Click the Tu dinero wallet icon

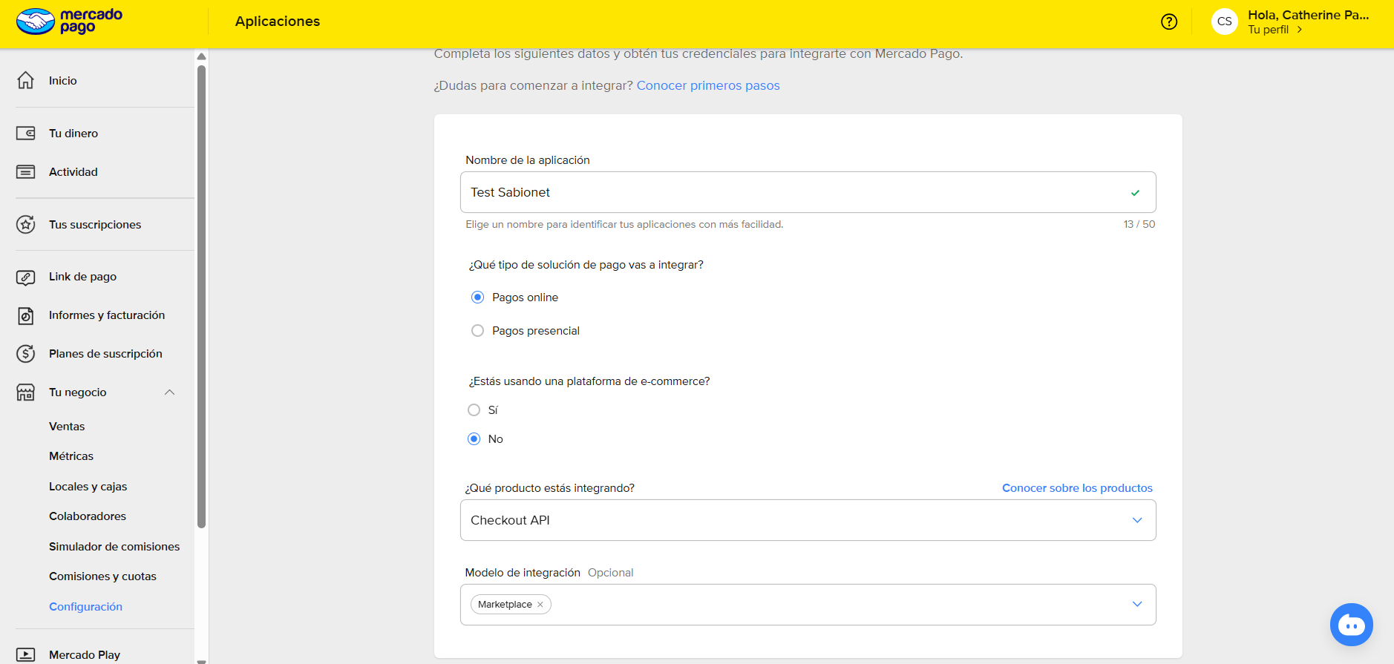point(26,134)
